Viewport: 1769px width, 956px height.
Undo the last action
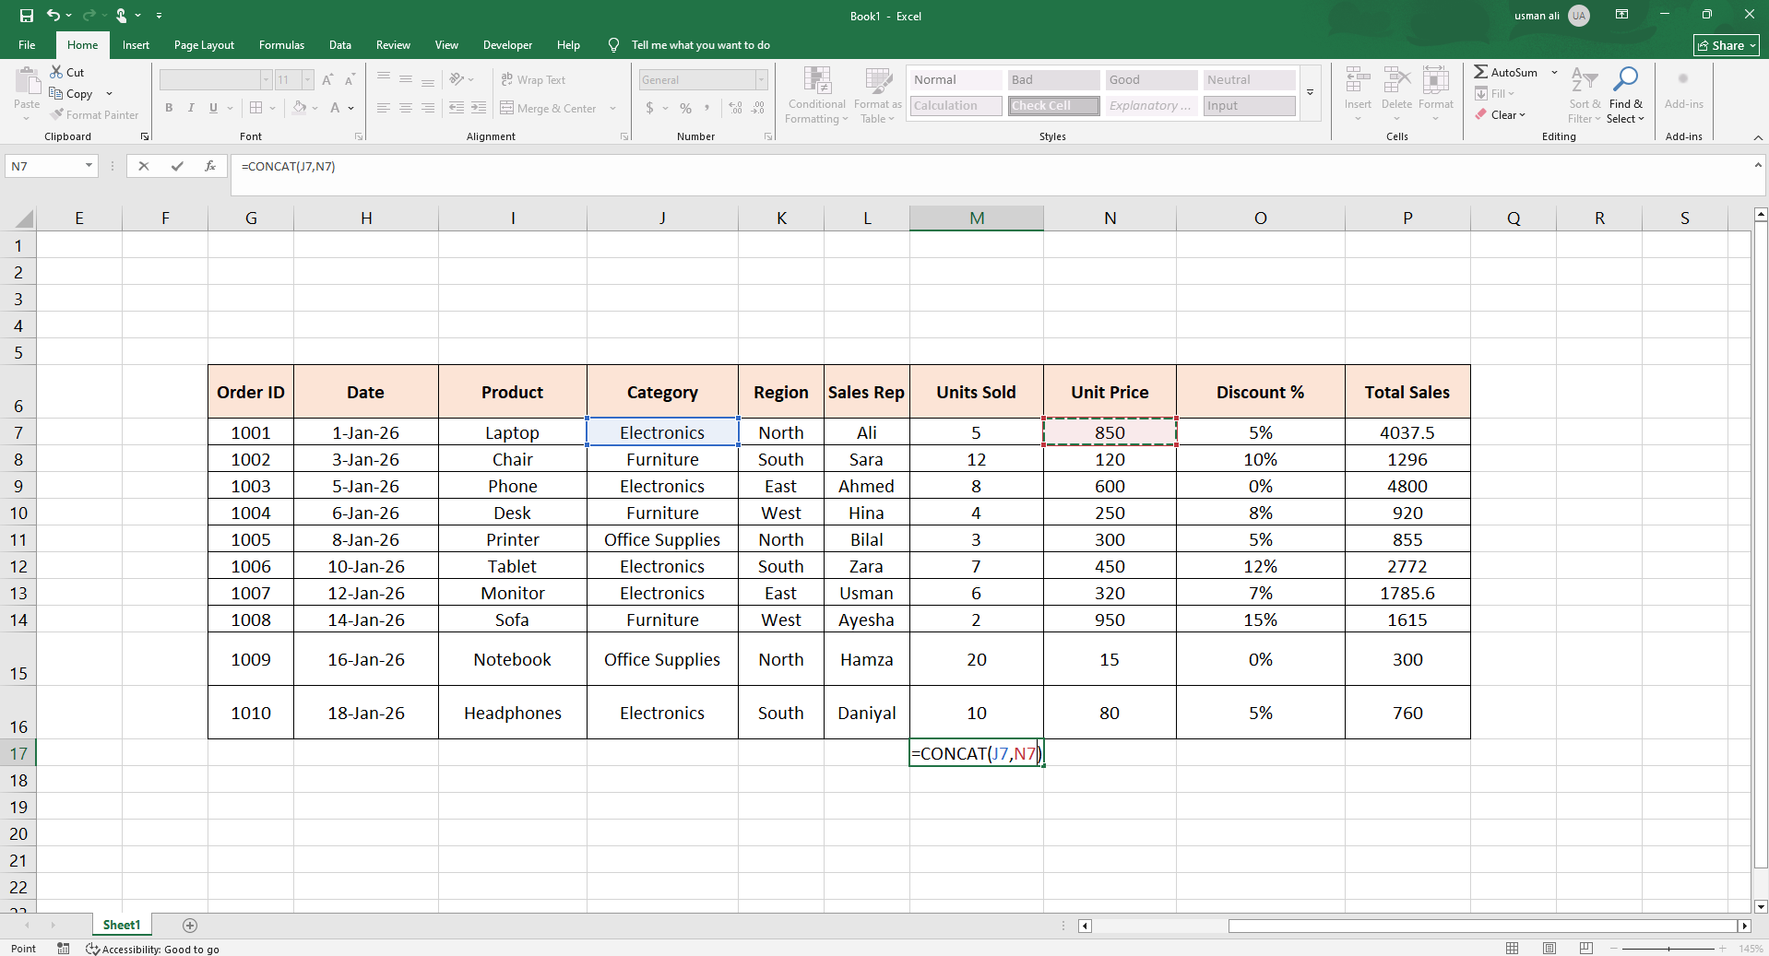tap(53, 16)
